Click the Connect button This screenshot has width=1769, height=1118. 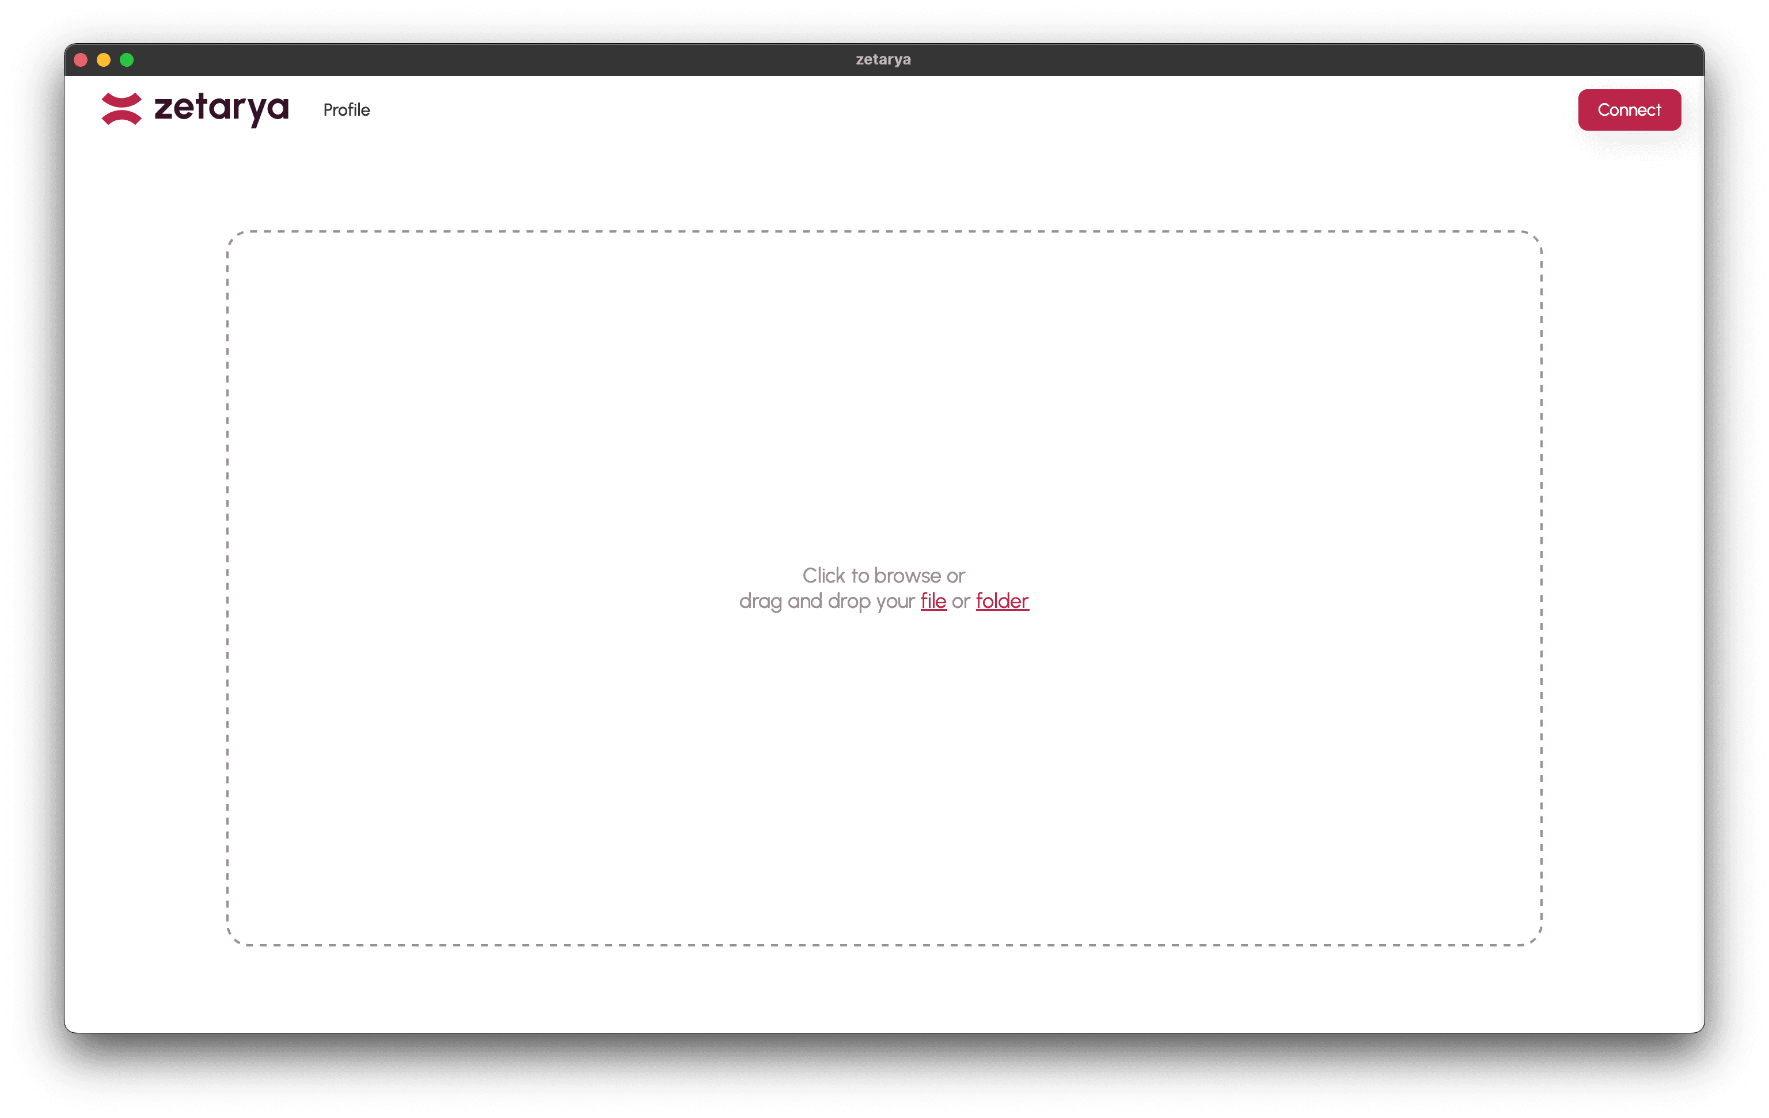[x=1628, y=110]
